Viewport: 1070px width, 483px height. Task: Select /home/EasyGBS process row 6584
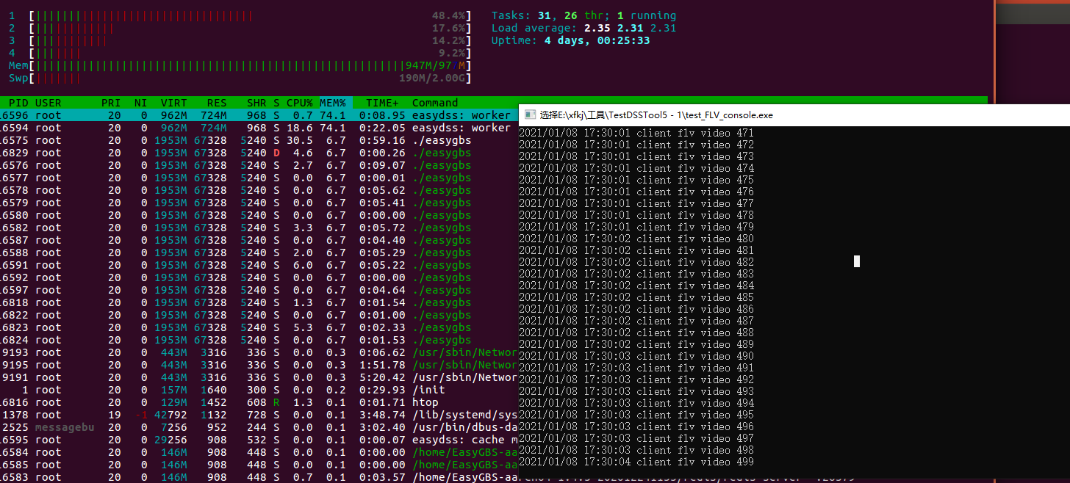coord(259,452)
